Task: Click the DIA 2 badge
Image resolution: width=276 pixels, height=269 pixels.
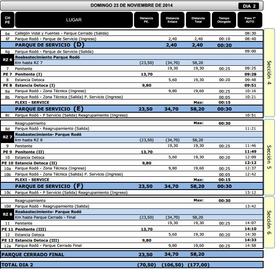Action: tap(250, 6)
